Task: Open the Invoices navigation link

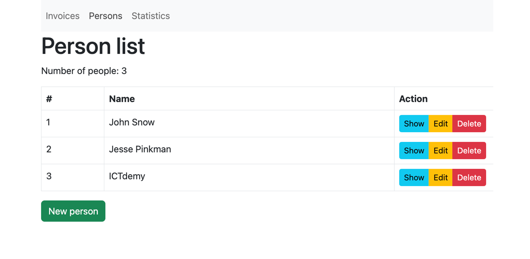Action: (63, 16)
